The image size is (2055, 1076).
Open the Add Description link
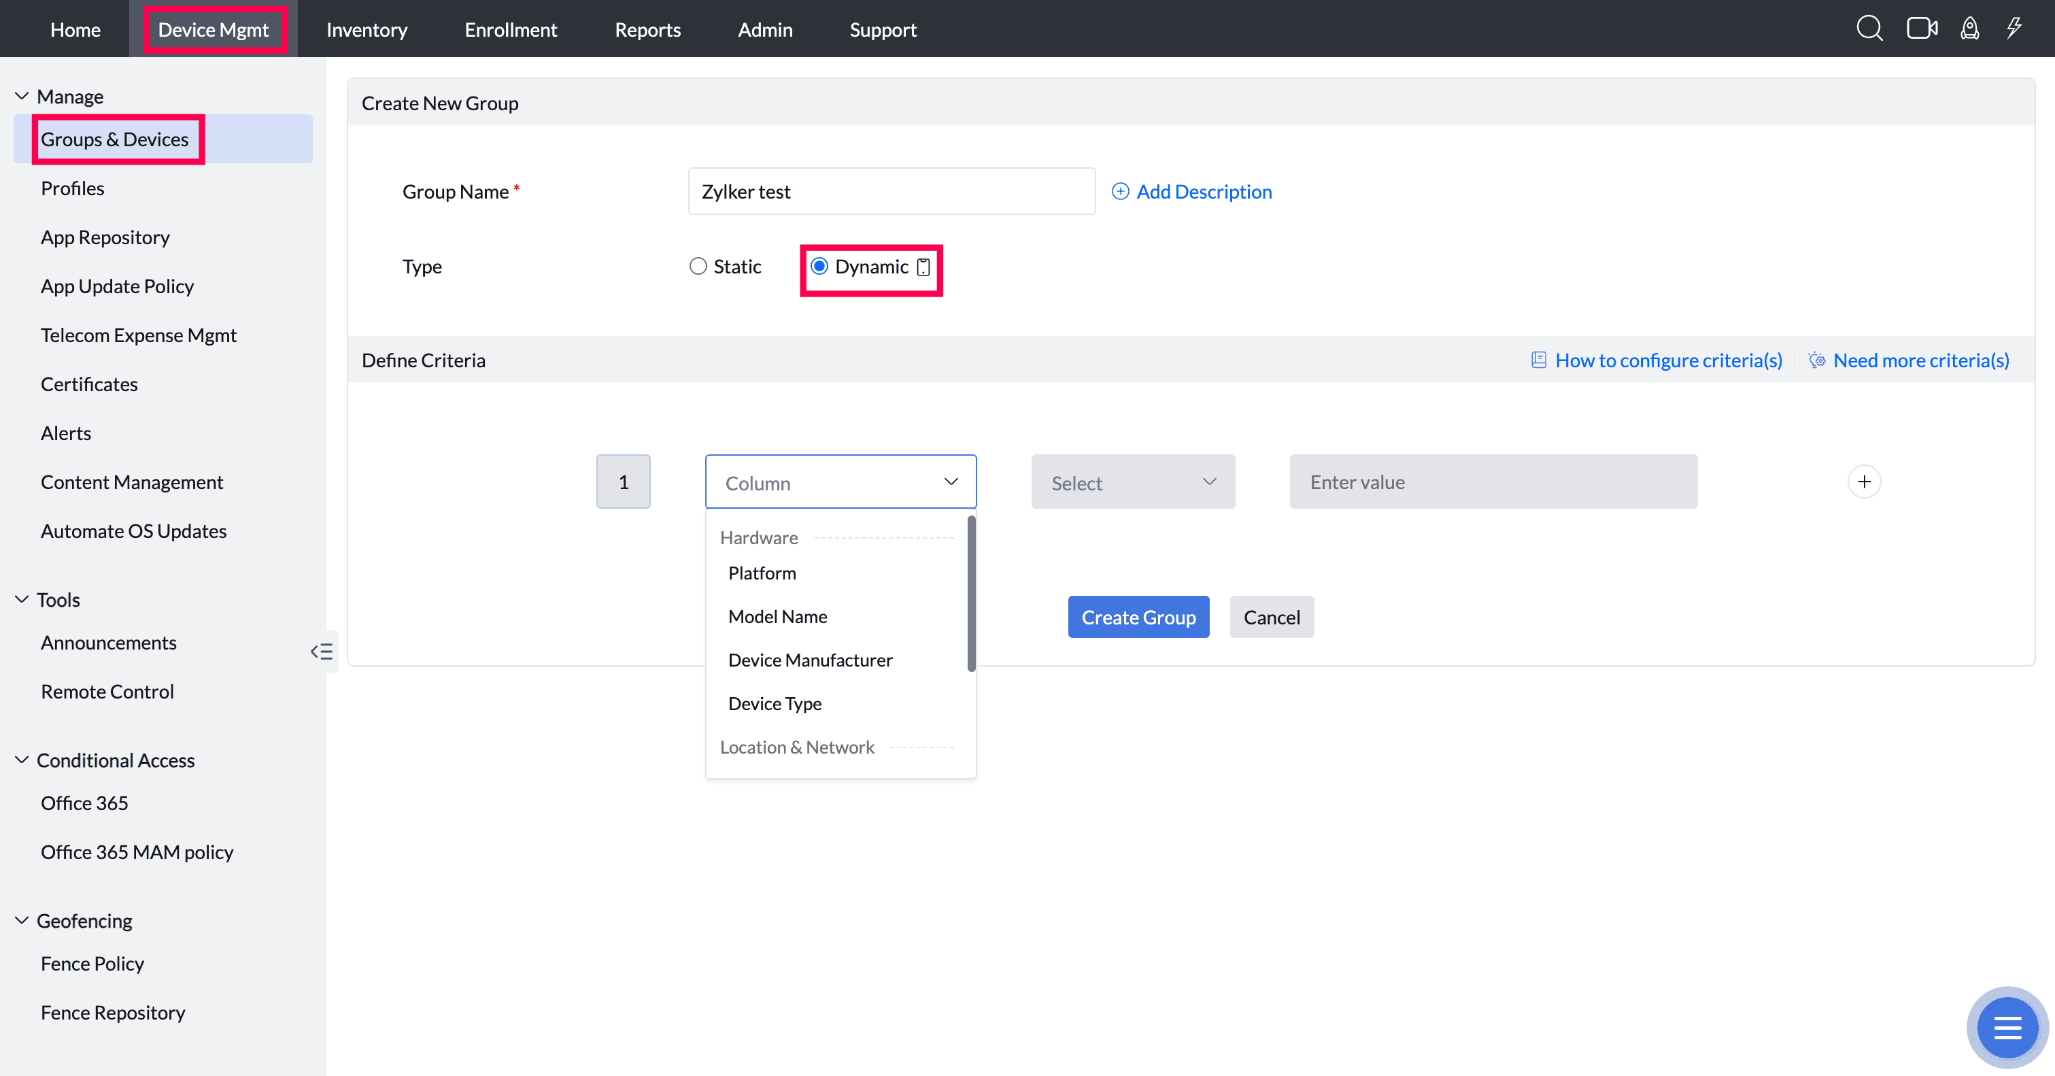[x=1191, y=191]
